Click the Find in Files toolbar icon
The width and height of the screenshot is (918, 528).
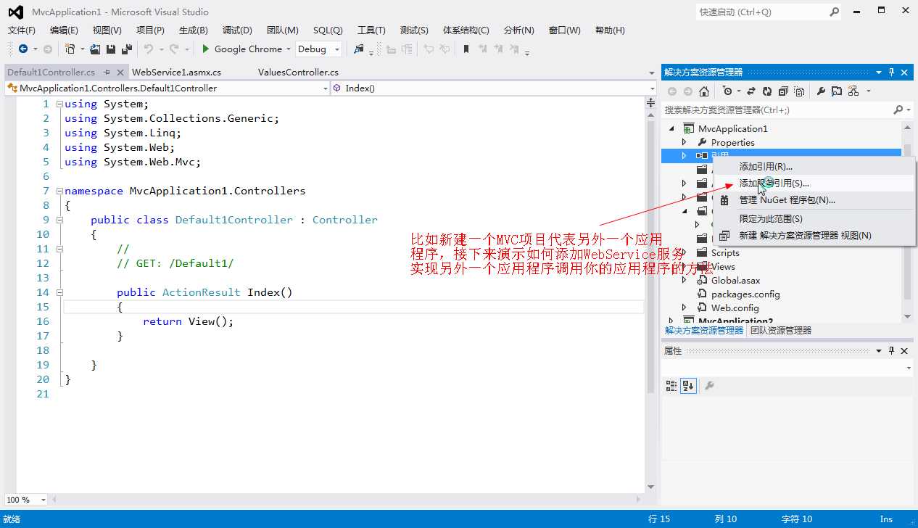pos(358,49)
